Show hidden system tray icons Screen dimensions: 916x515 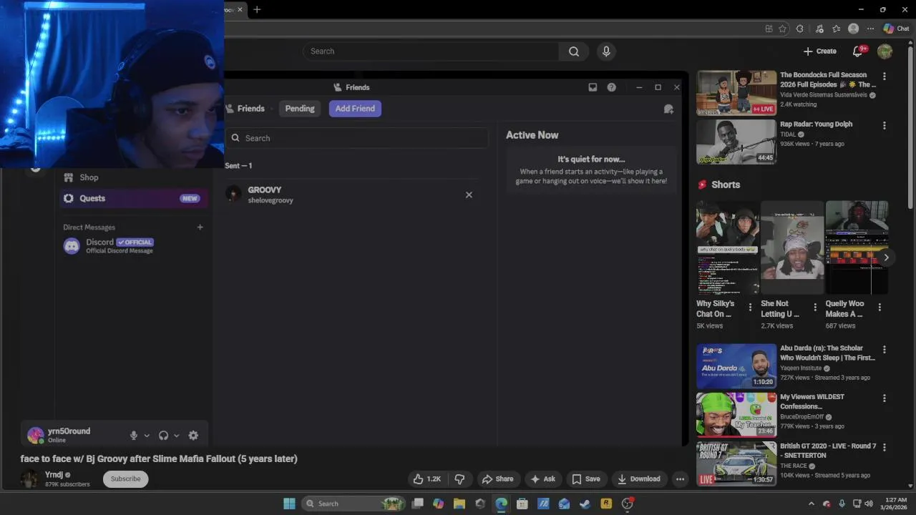(x=811, y=504)
